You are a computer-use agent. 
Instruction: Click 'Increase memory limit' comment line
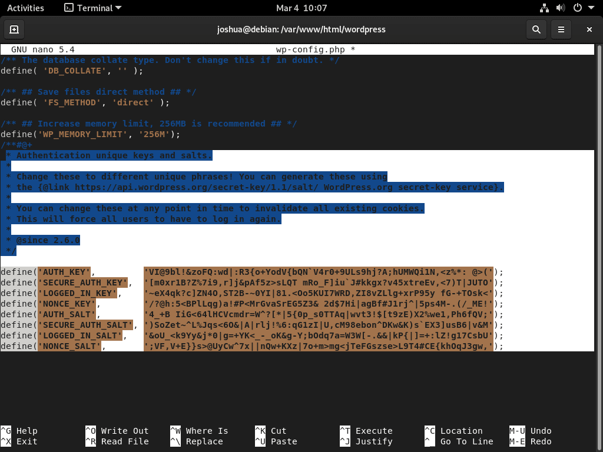pyautogui.click(x=149, y=124)
